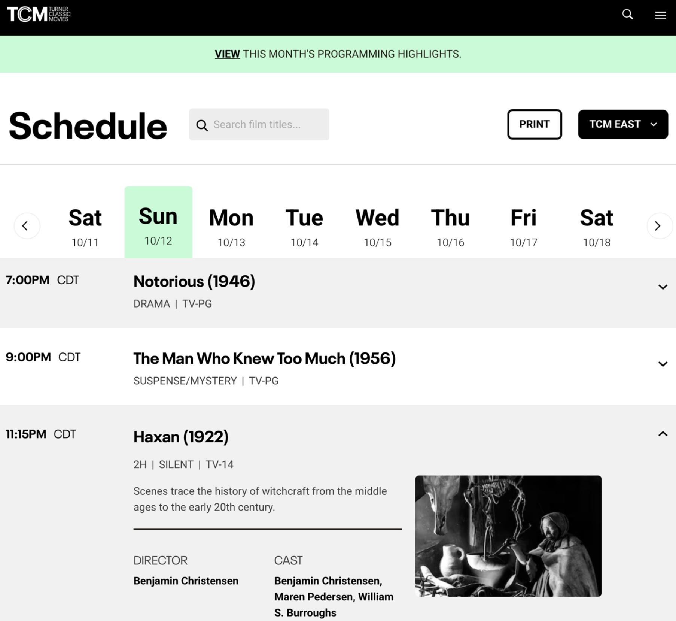Collapse the Haxan (1922) listing

tap(663, 434)
